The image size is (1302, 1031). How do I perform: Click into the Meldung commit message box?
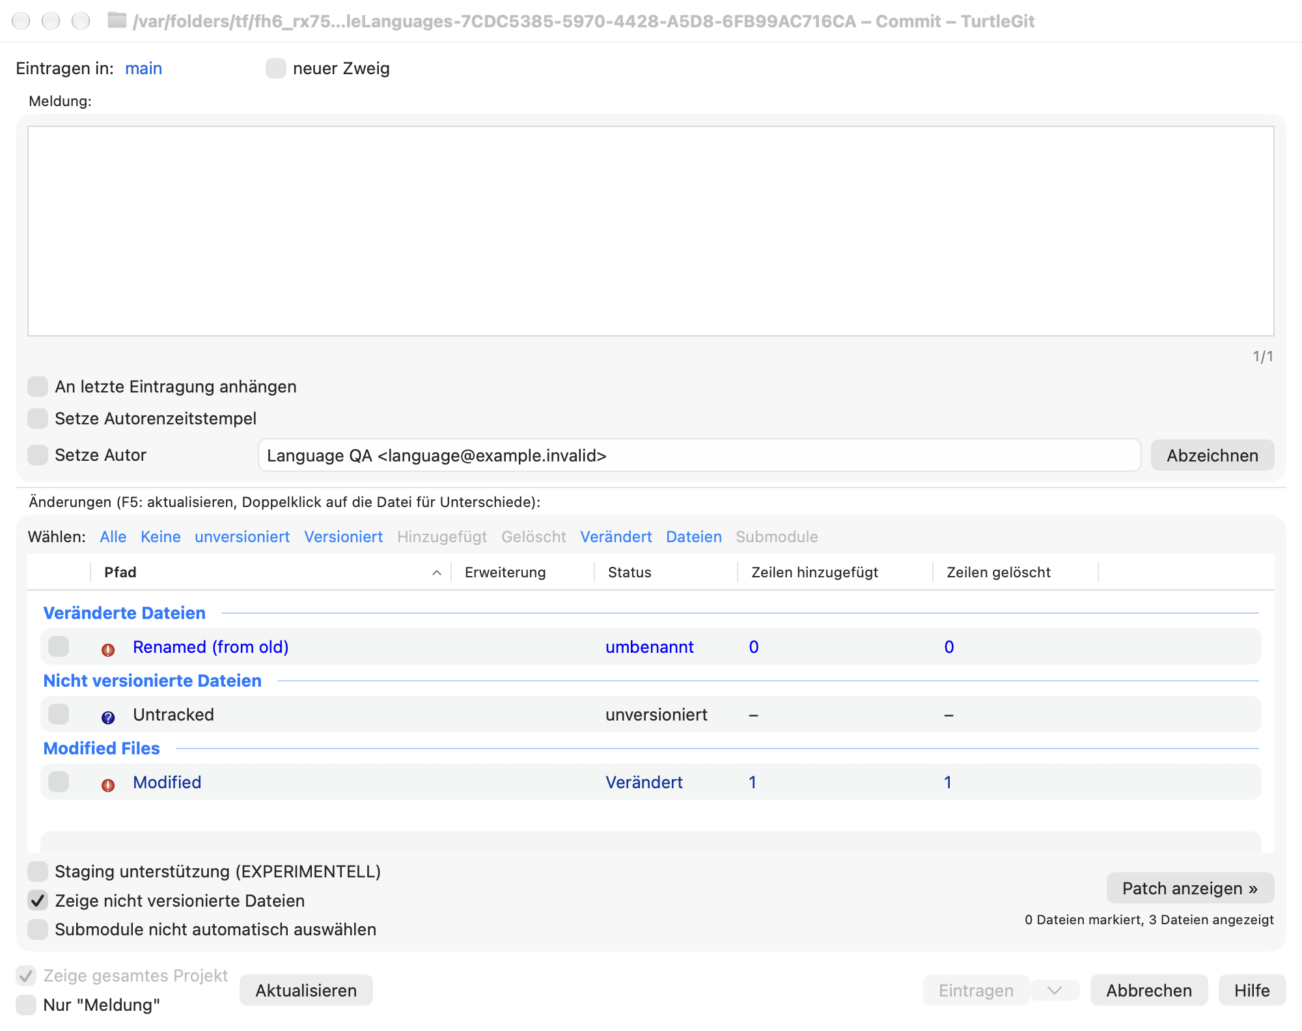click(x=651, y=231)
